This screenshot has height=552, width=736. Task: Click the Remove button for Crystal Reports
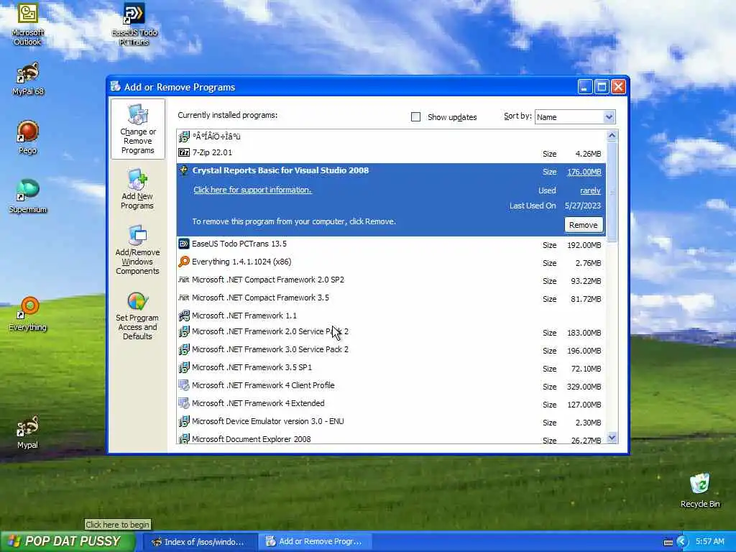pos(584,225)
